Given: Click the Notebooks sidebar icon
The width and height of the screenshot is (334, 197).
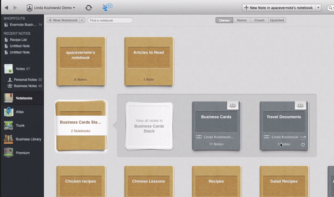Looking at the screenshot, I should pyautogui.click(x=9, y=98).
